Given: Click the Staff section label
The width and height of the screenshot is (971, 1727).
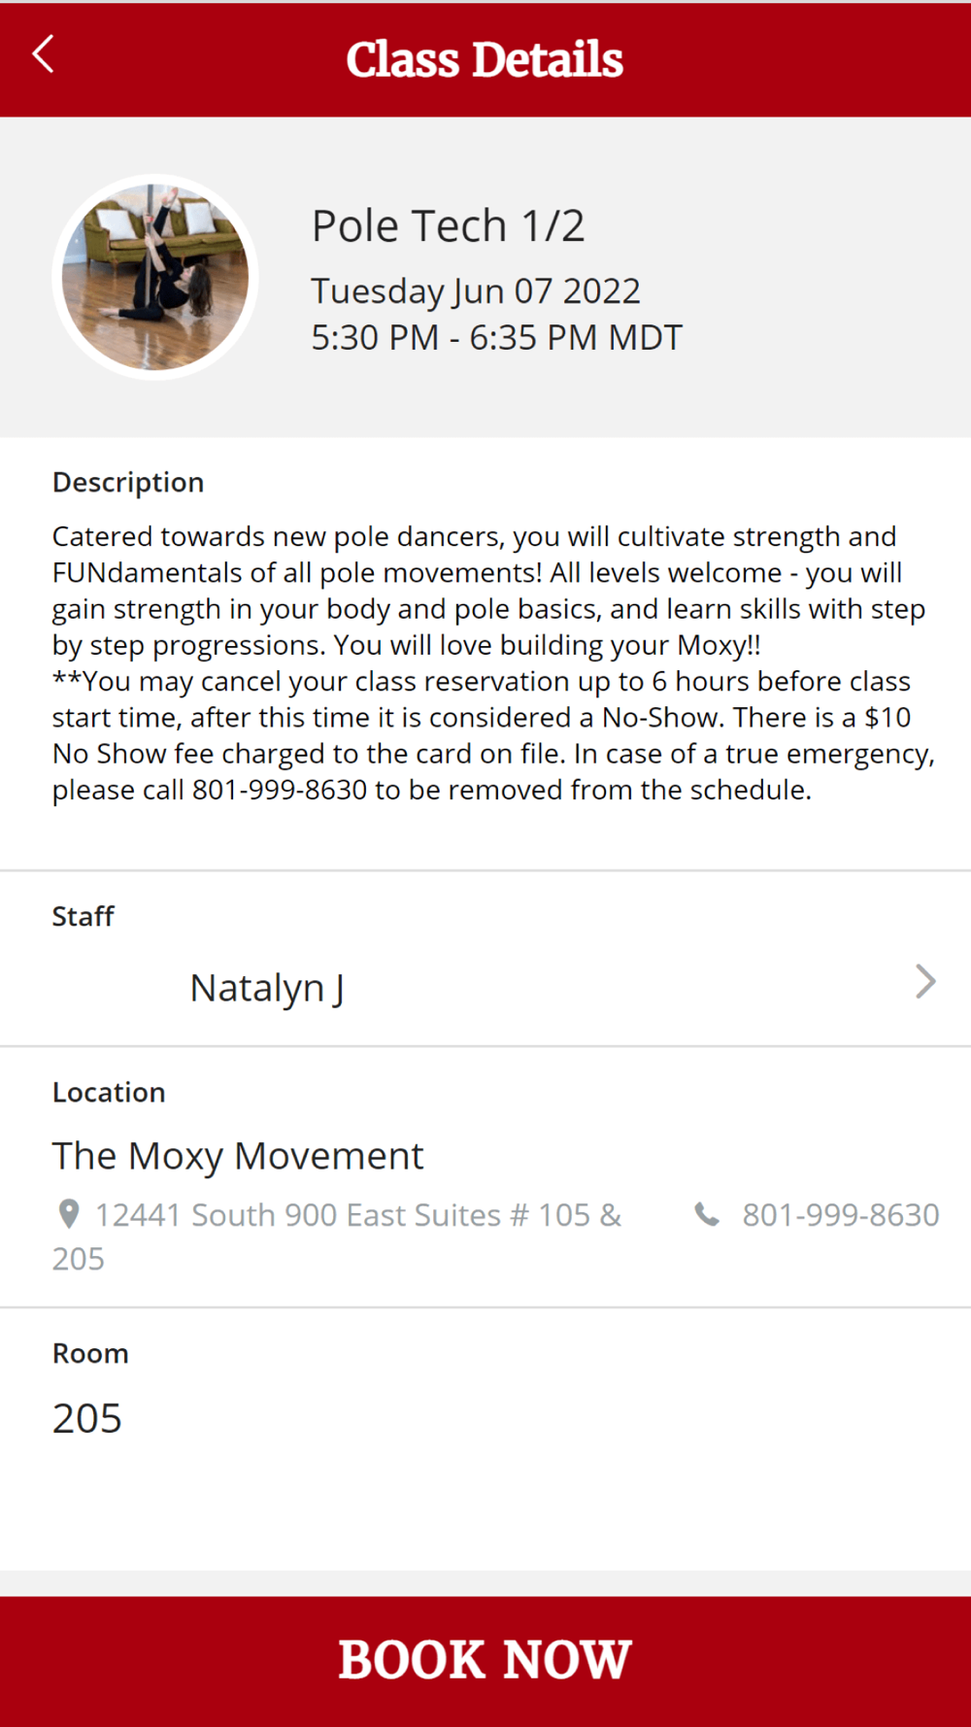Looking at the screenshot, I should [x=84, y=916].
